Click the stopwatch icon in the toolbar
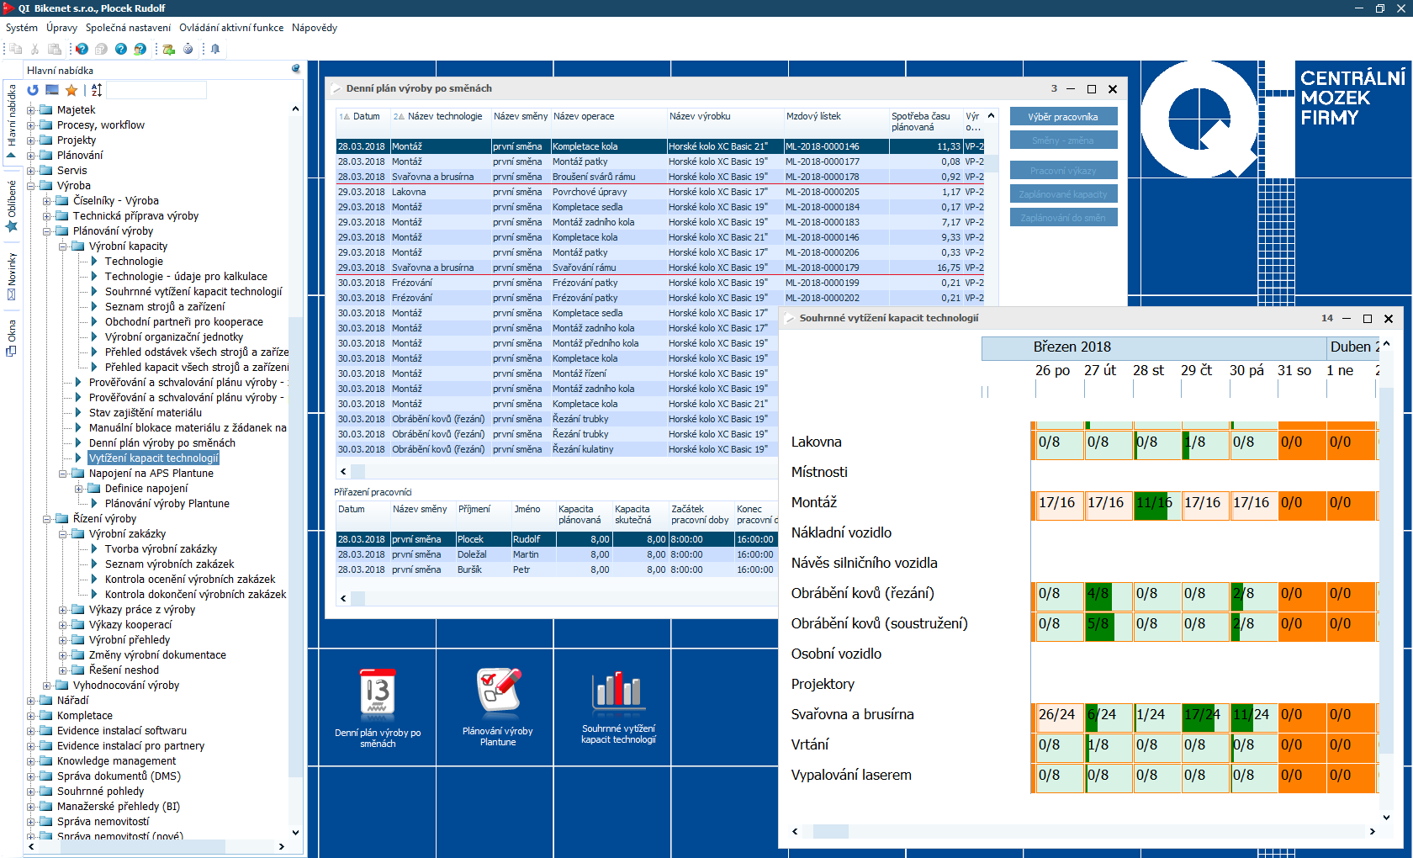Image resolution: width=1413 pixels, height=858 pixels. 188,49
